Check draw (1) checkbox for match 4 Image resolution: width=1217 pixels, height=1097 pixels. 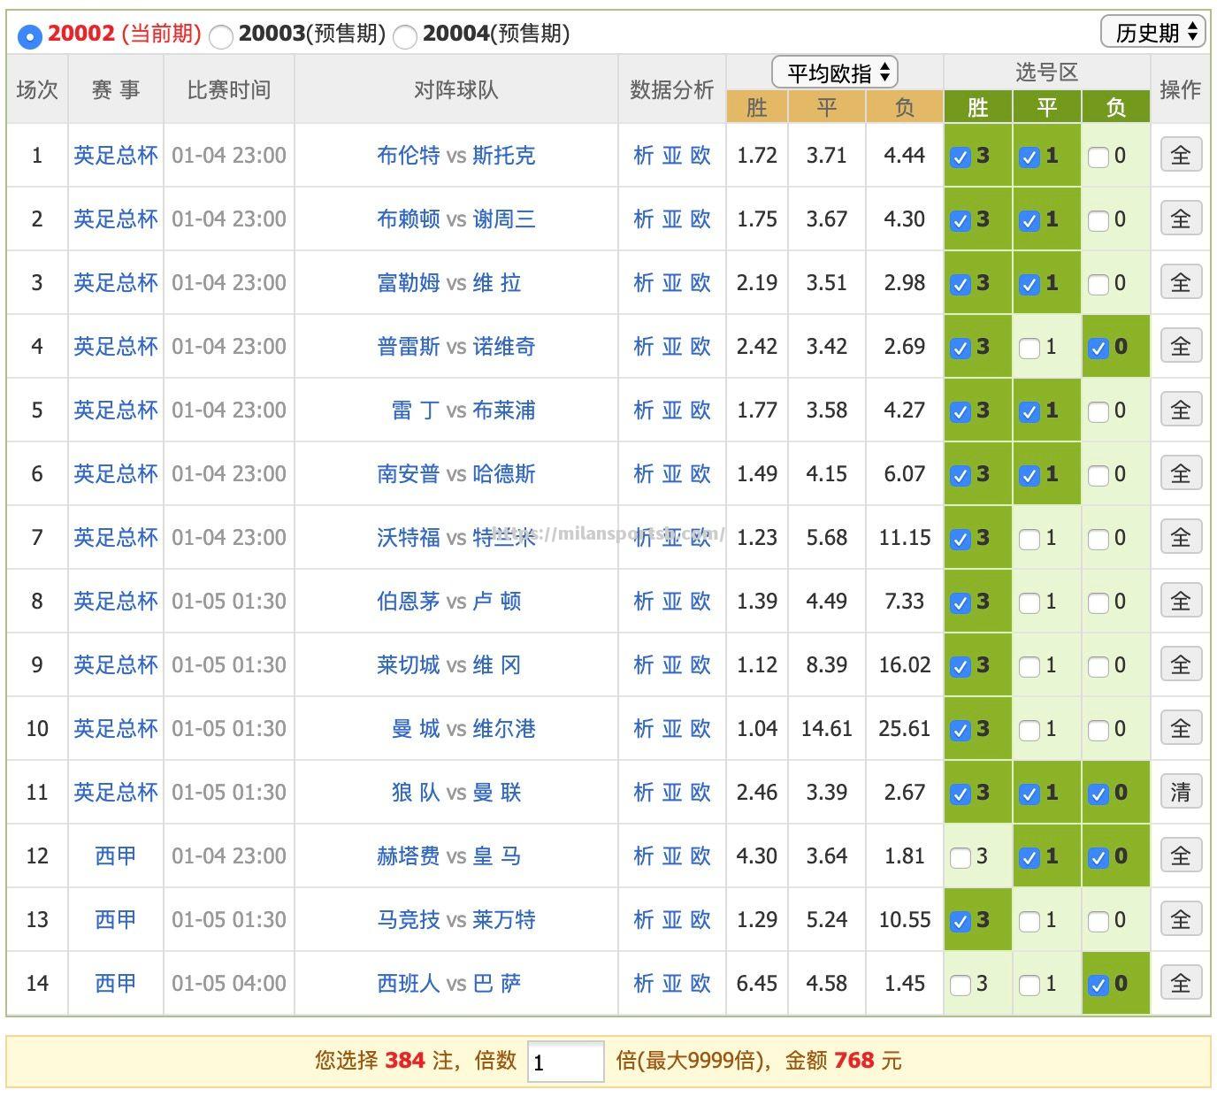[1029, 348]
